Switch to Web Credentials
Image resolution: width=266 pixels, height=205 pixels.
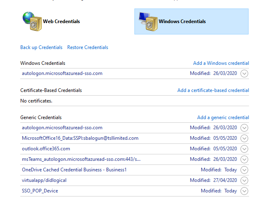pos(61,21)
